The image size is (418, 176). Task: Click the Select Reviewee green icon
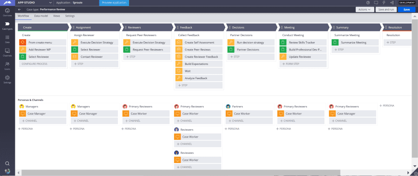click(x=22, y=57)
